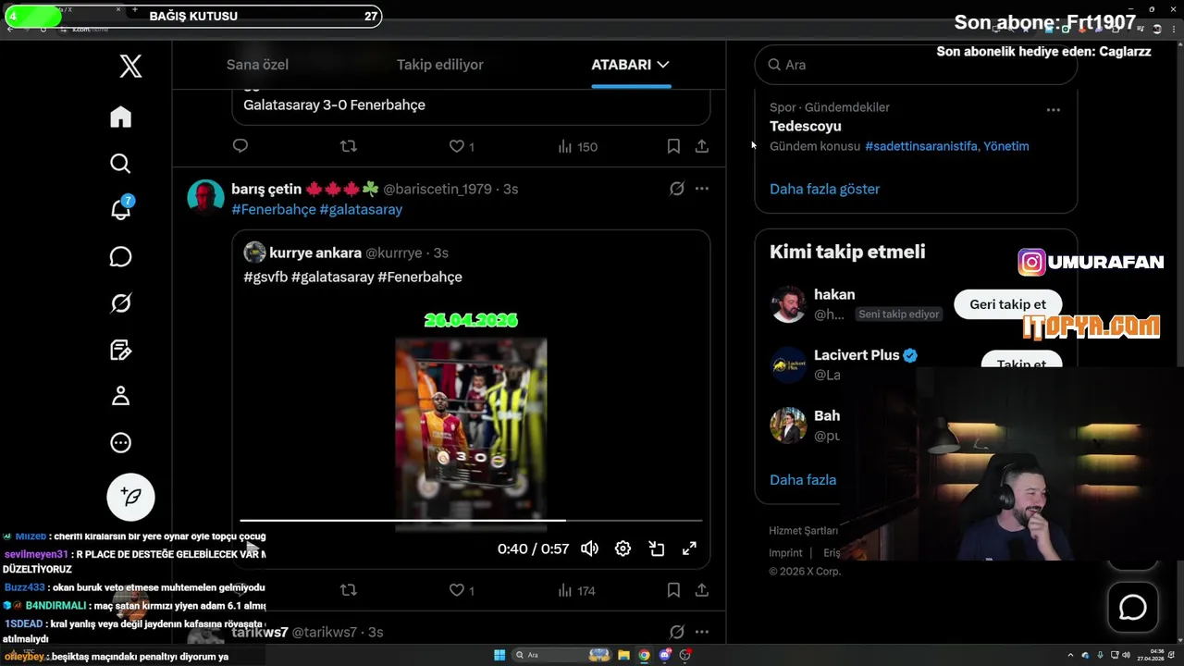This screenshot has width=1184, height=666.
Task: Click Grok icon on barış çetin's post
Action: pos(677,189)
